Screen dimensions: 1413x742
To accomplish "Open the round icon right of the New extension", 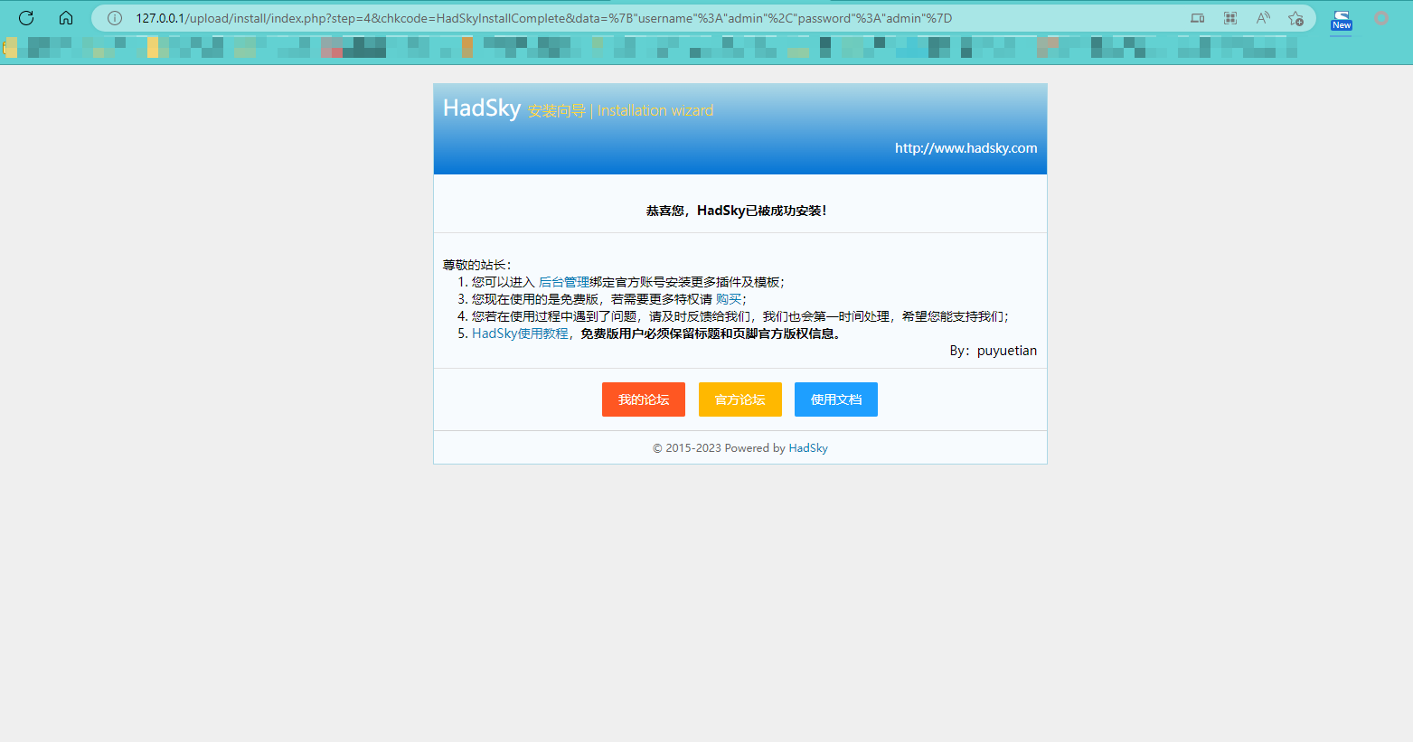I will tap(1380, 18).
